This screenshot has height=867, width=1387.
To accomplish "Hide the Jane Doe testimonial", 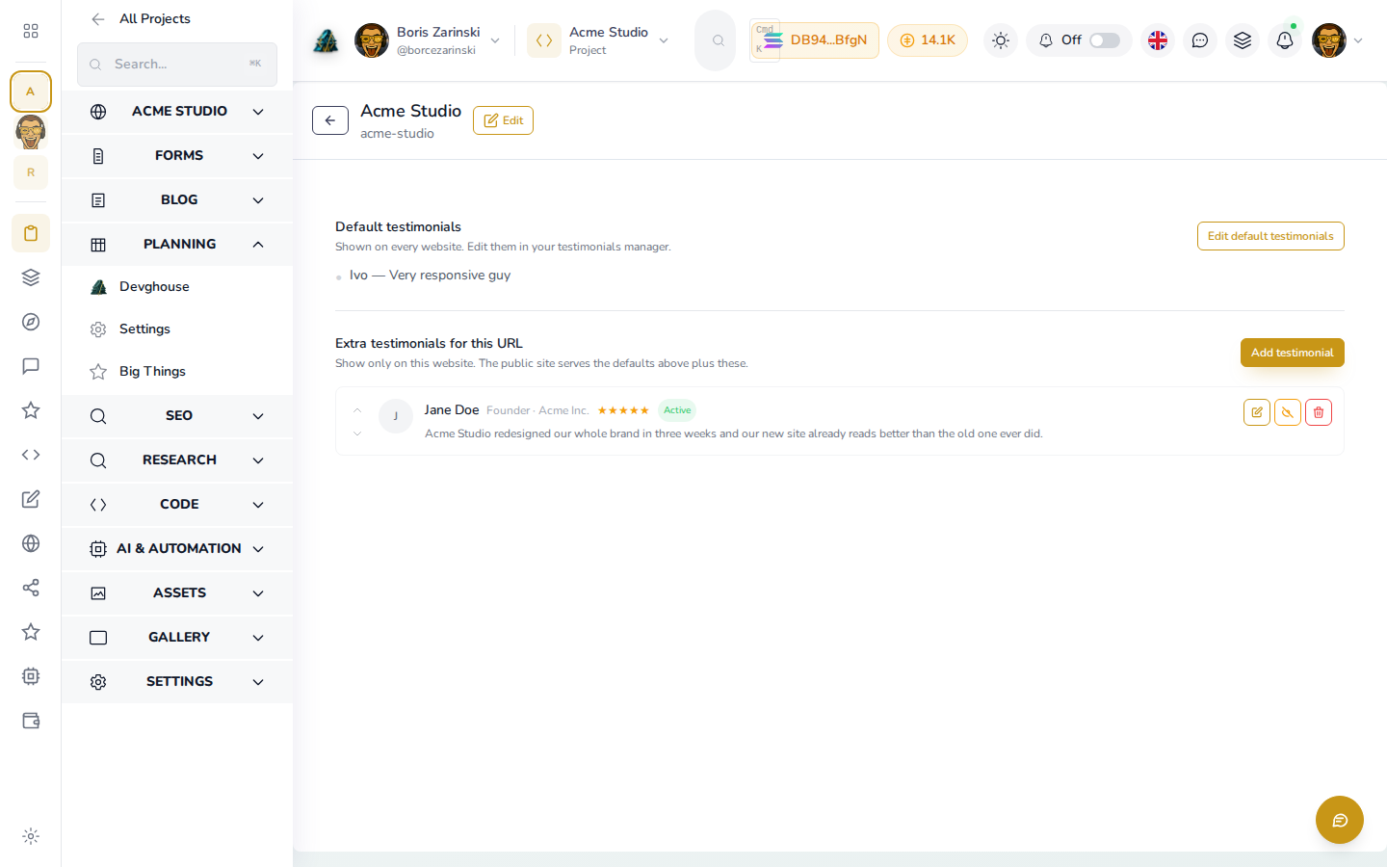I will [x=1288, y=412].
